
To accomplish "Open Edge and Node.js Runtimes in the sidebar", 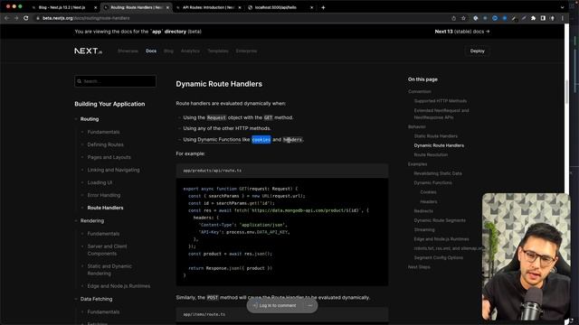I will [x=119, y=286].
